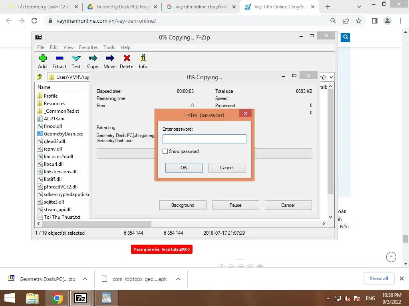Expand Geometry.Dash.PC zip download options
409x306 pixels.
point(85,279)
